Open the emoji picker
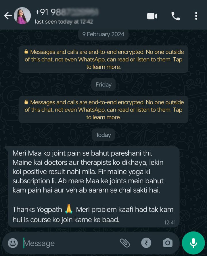 (x=13, y=243)
